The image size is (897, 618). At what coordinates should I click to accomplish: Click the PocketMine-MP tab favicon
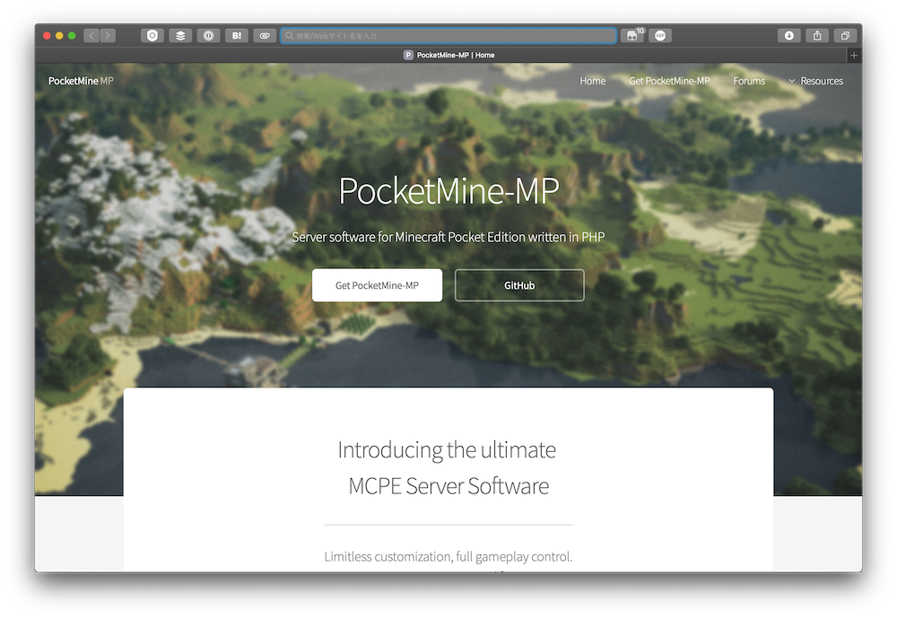(408, 55)
